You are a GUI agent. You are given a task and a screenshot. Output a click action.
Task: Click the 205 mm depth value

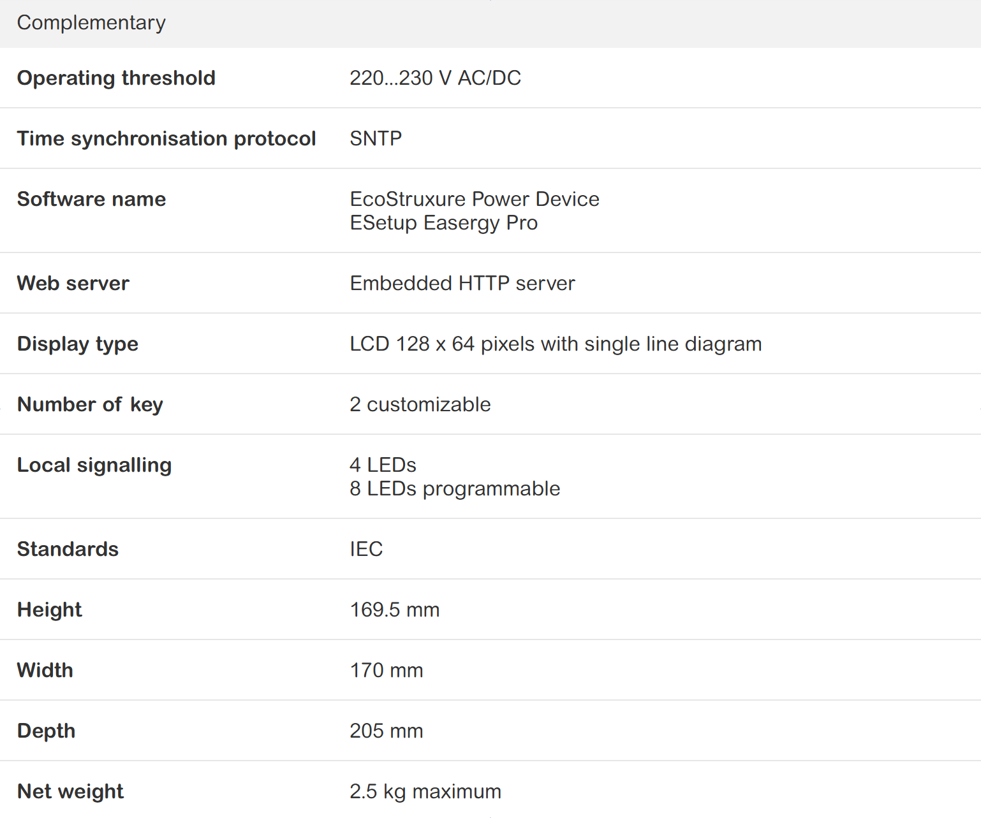click(x=386, y=731)
